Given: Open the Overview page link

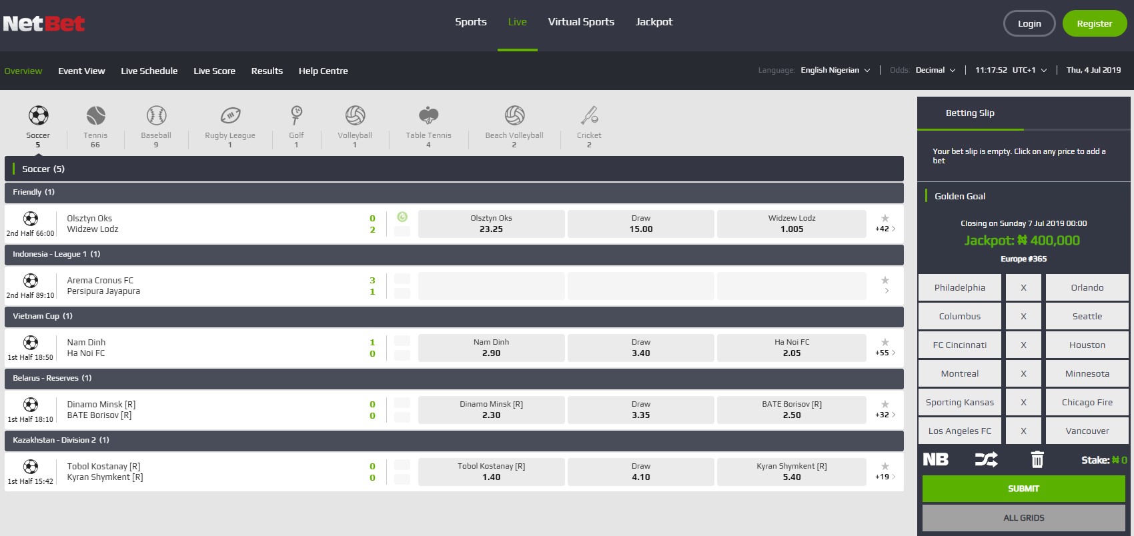Looking at the screenshot, I should point(23,71).
